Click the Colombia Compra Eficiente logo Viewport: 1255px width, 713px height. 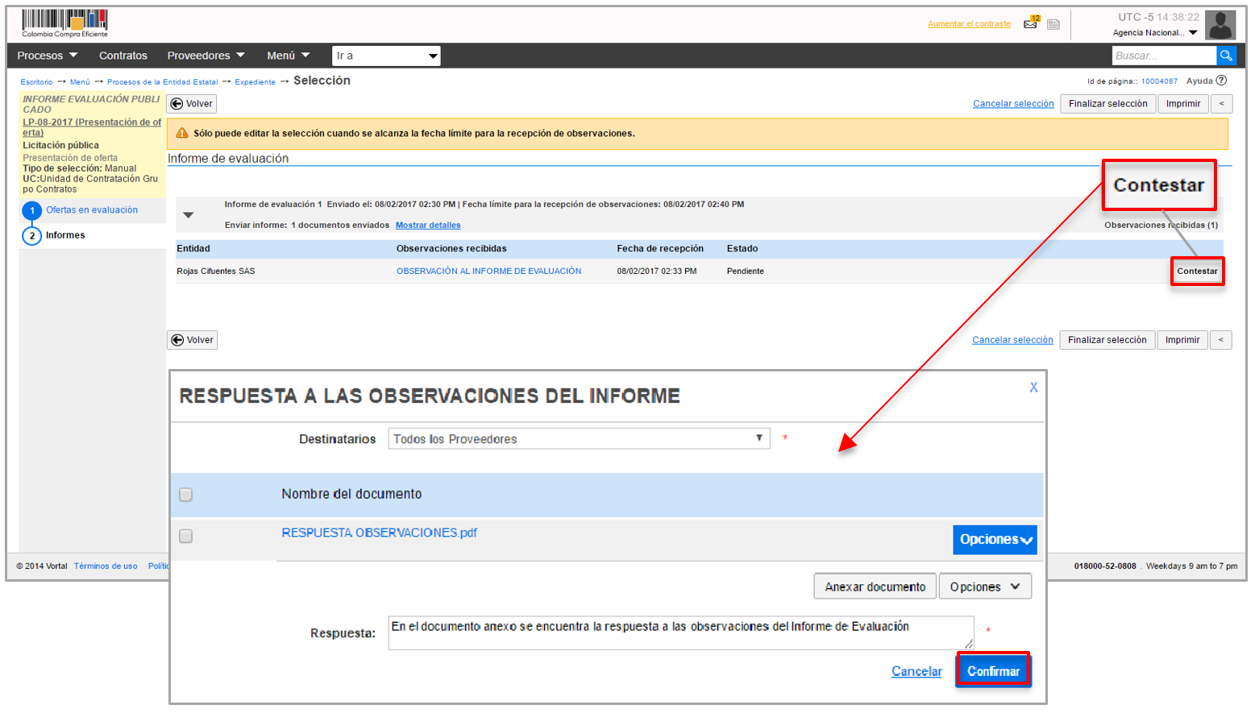(64, 23)
